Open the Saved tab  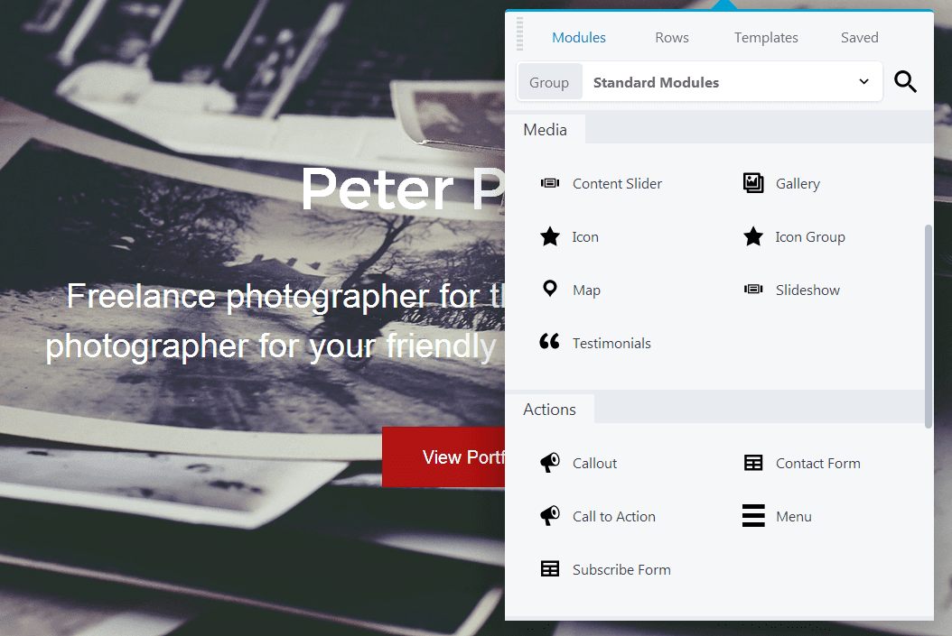click(x=859, y=38)
